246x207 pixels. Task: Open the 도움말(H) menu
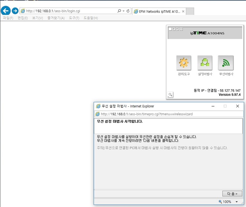click(x=91, y=18)
